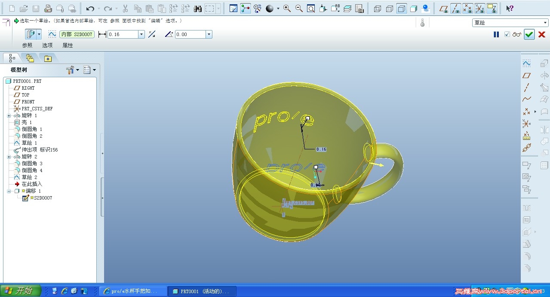This screenshot has width=550, height=297.
Task: Click the Datum Curve tool in the right toolbar
Action: tap(526, 100)
